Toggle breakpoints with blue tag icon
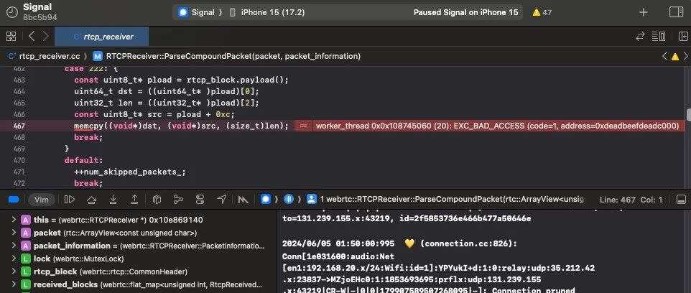This screenshot has height=293, width=691. [x=14, y=200]
